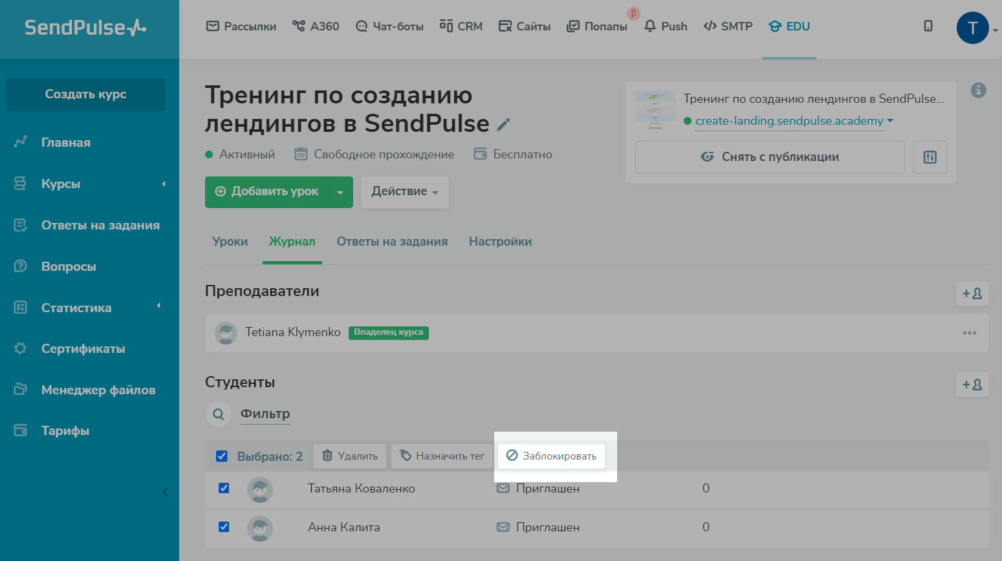Open the Добавить урок dropdown arrow

click(x=340, y=192)
